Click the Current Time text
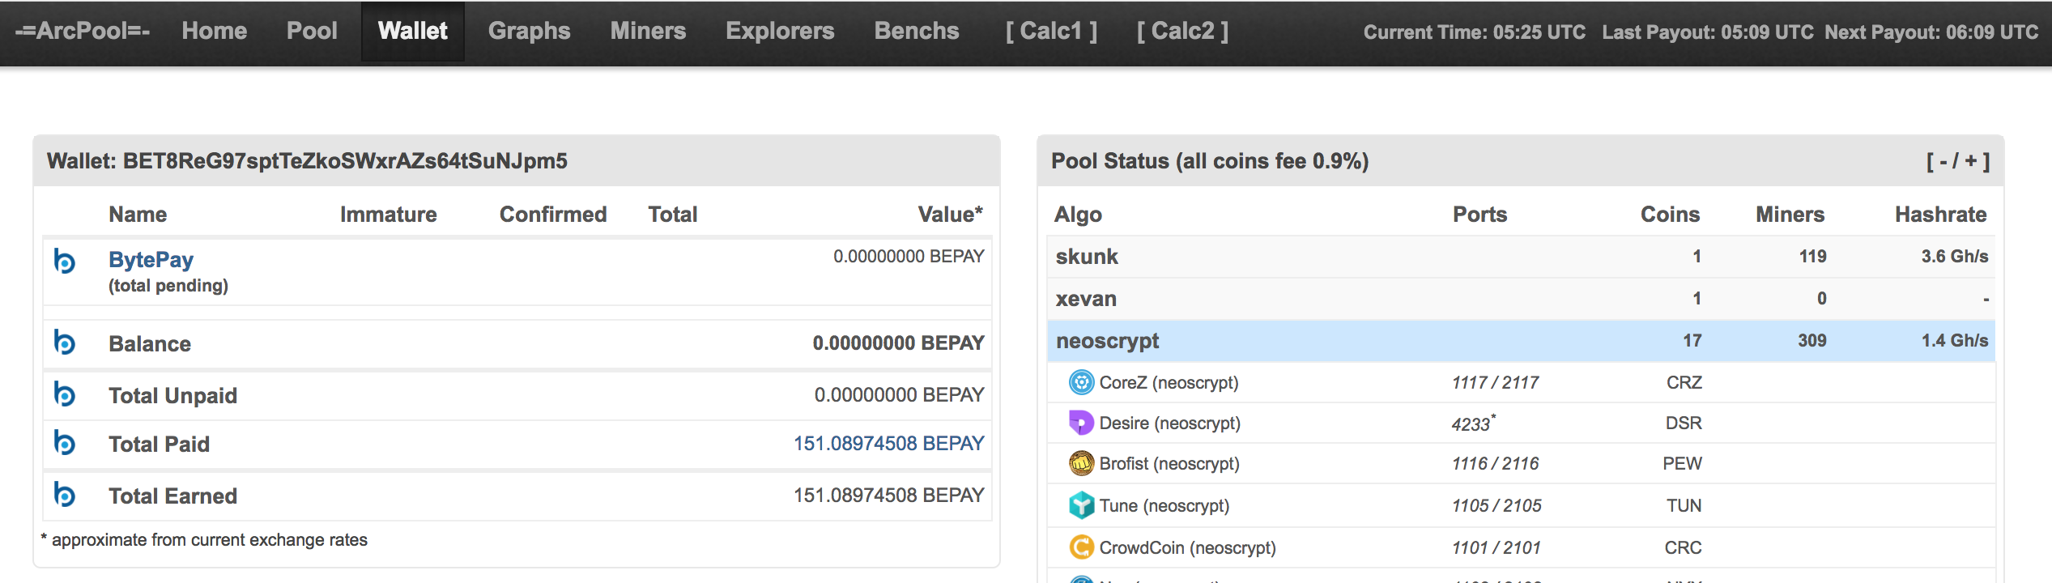The height and width of the screenshot is (583, 2052). [x=1475, y=32]
